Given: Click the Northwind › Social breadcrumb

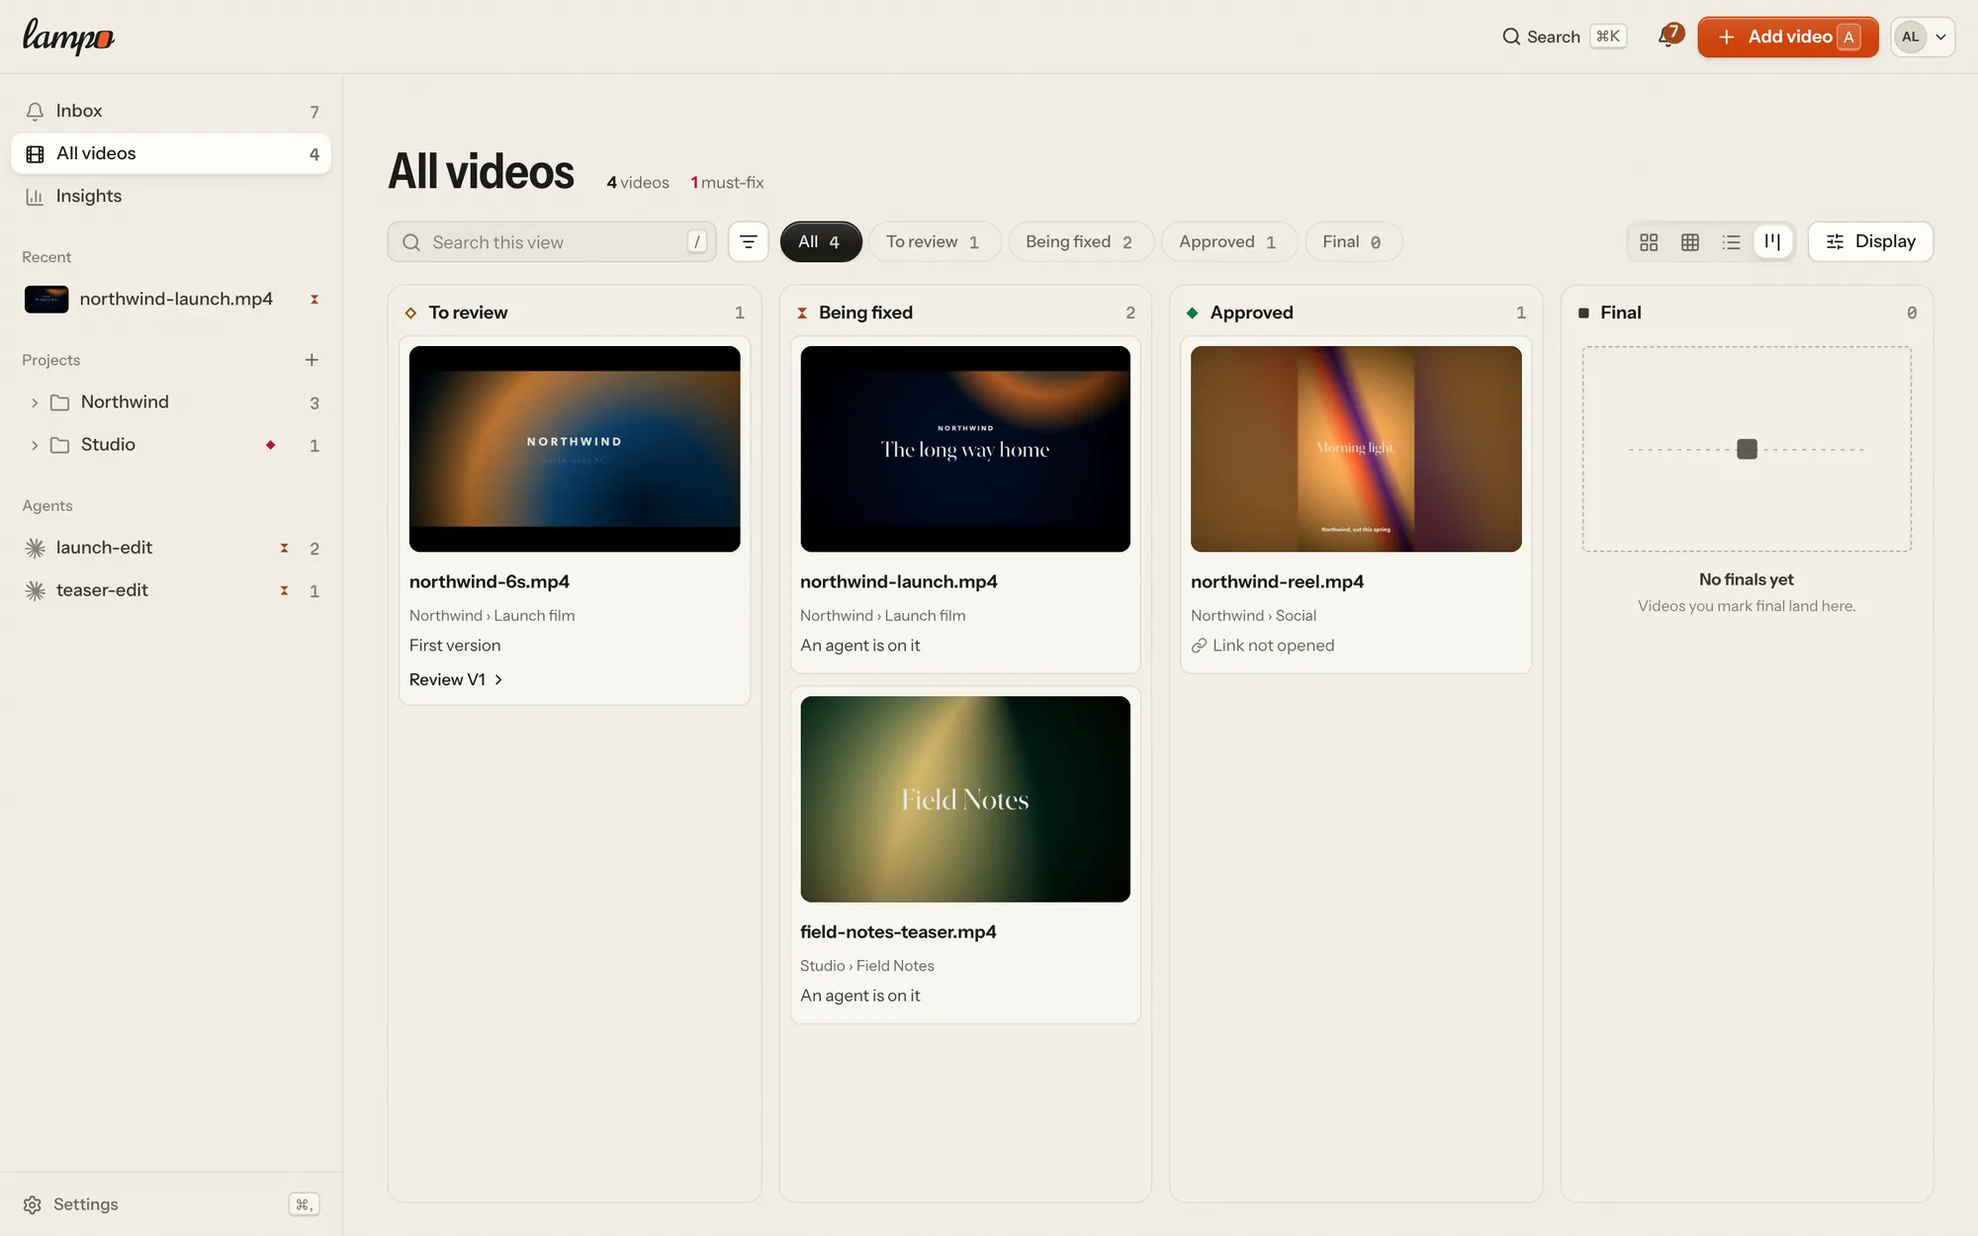Looking at the screenshot, I should coord(1253,616).
